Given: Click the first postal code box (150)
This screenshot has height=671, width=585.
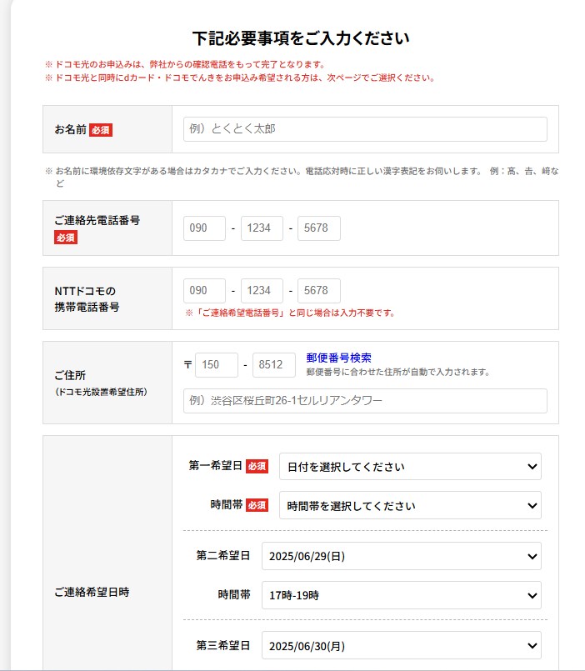Looking at the screenshot, I should (217, 365).
